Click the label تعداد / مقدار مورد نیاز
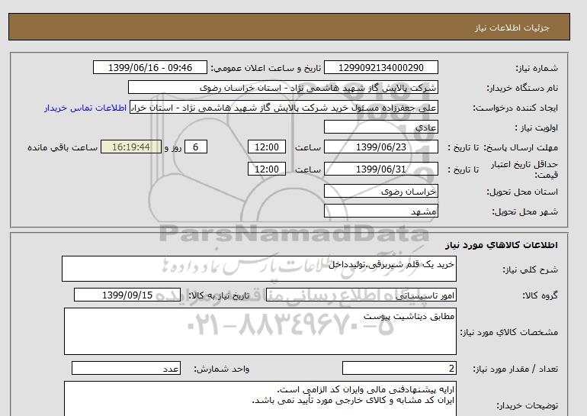 click(x=515, y=369)
